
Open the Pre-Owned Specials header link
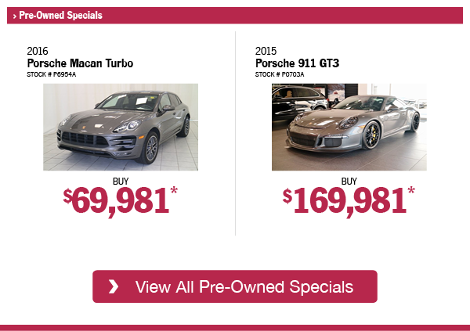[60, 16]
